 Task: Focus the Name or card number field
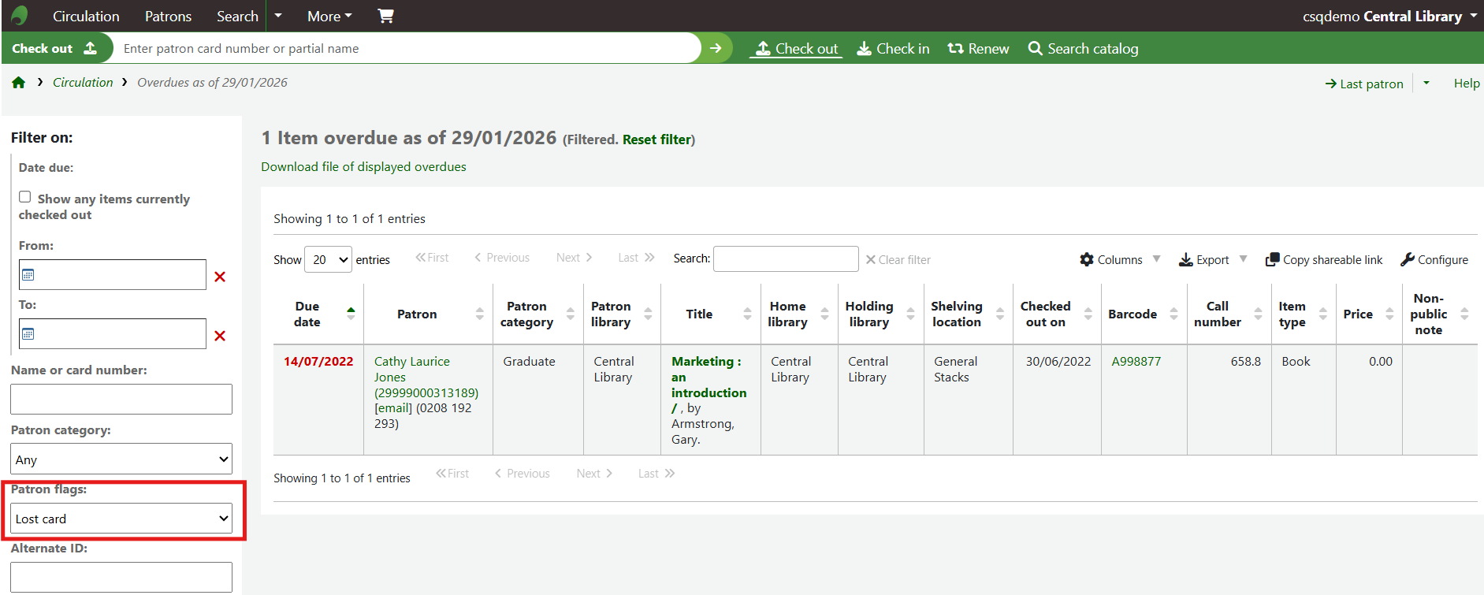(x=121, y=399)
